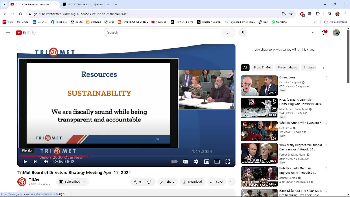Open Rick Beato channel link
Image resolution: width=350 pixels, height=197 pixels.
click(285, 128)
